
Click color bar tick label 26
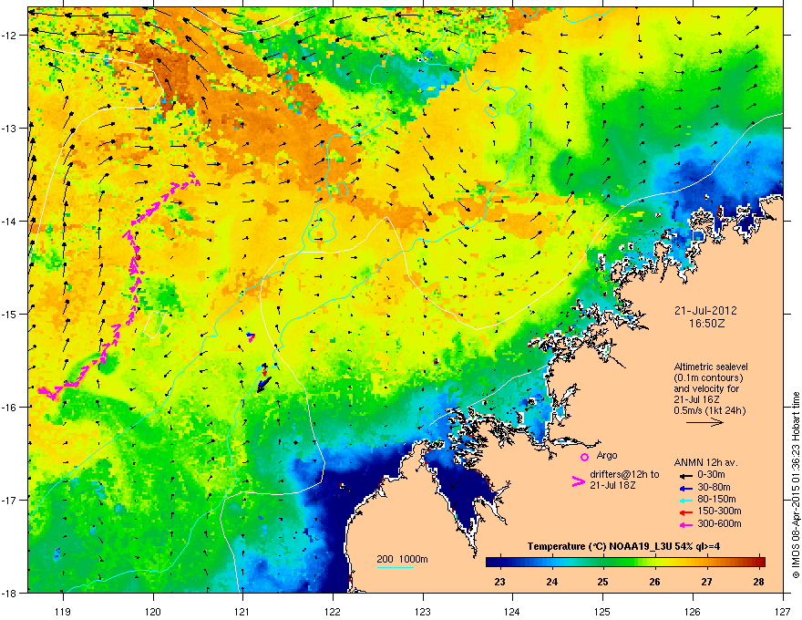pyautogui.click(x=654, y=582)
